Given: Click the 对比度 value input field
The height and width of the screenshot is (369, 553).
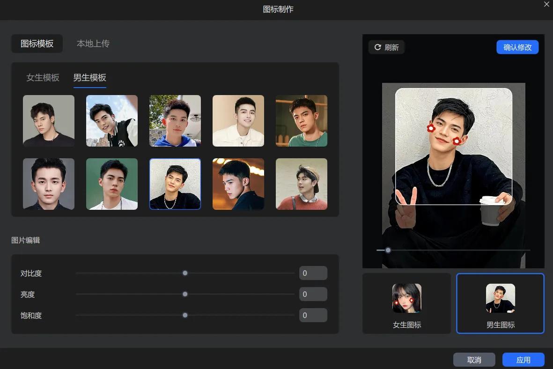Looking at the screenshot, I should pos(313,273).
